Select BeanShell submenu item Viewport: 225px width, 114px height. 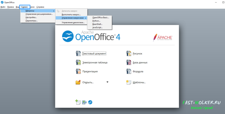click(100, 24)
